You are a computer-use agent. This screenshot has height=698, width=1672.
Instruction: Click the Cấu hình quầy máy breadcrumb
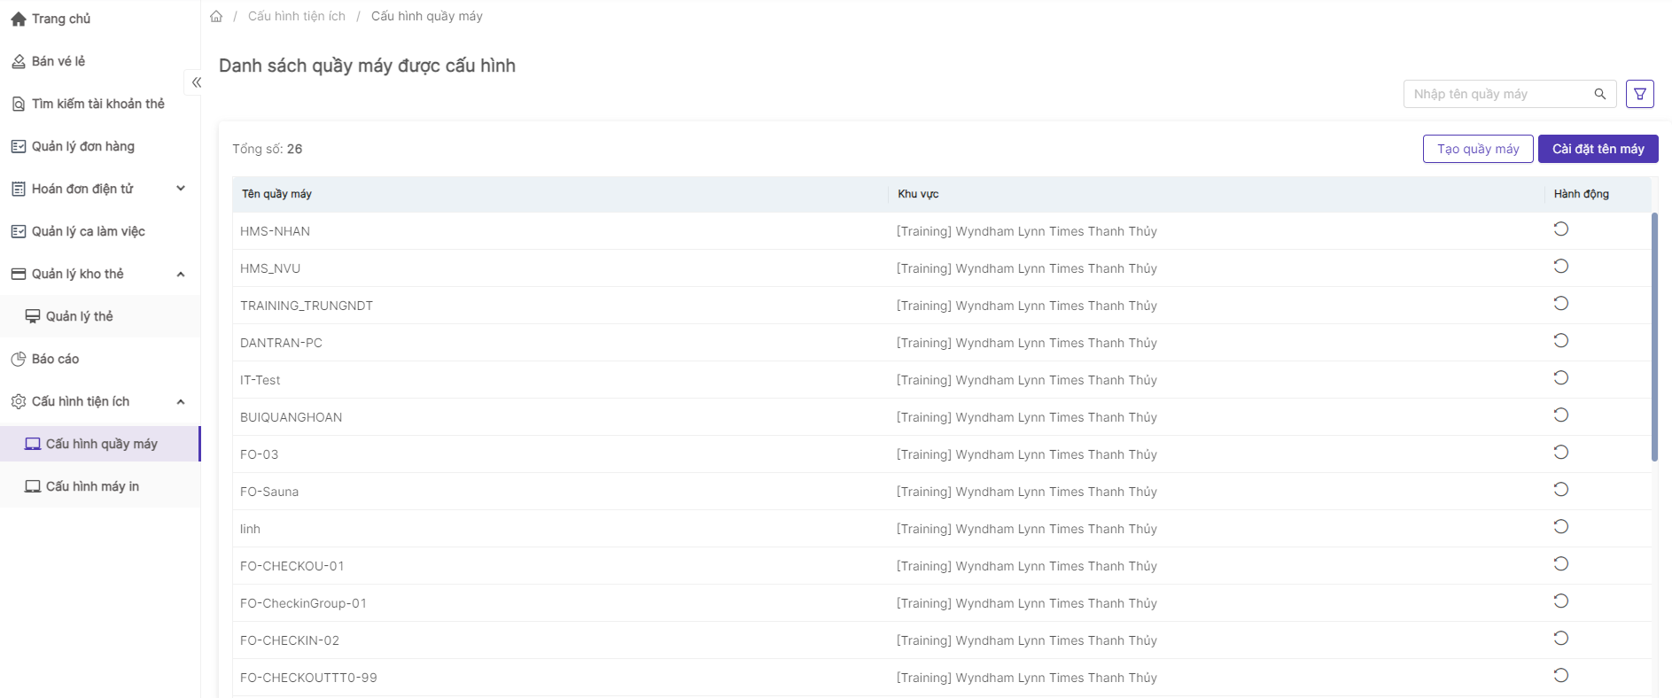[427, 16]
